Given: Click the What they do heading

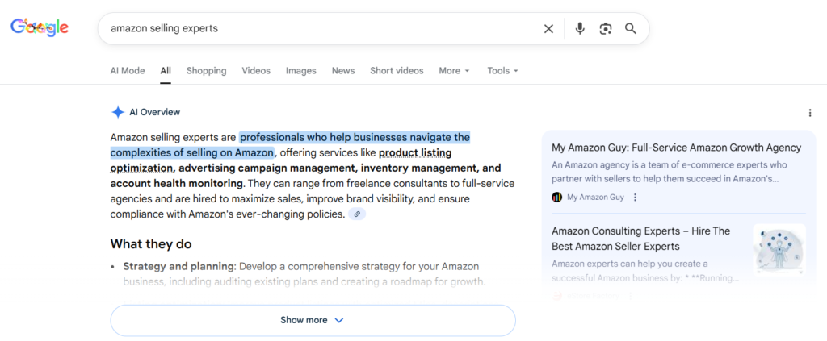Looking at the screenshot, I should [x=151, y=244].
